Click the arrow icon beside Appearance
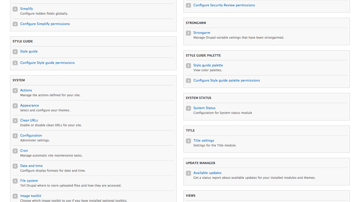 [15, 106]
